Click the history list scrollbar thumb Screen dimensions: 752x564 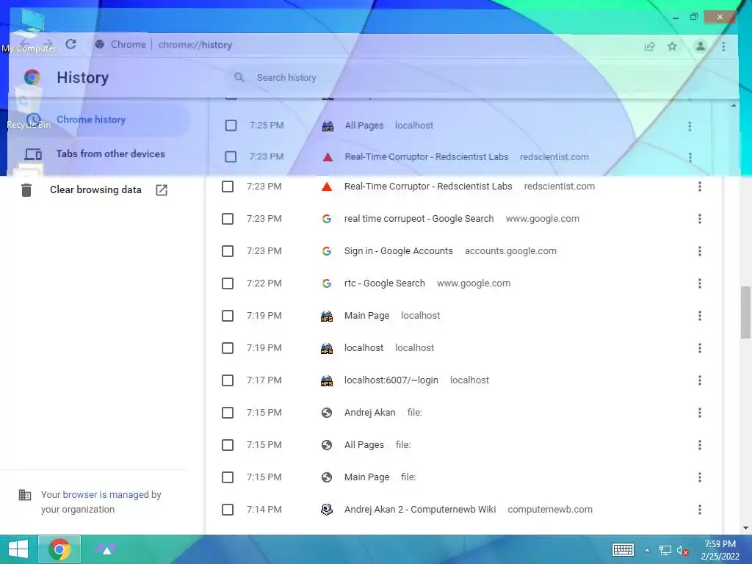click(x=746, y=312)
